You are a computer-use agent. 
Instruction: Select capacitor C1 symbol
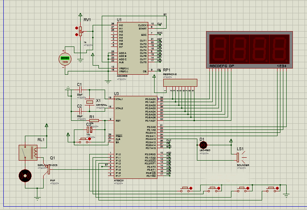(80, 90)
